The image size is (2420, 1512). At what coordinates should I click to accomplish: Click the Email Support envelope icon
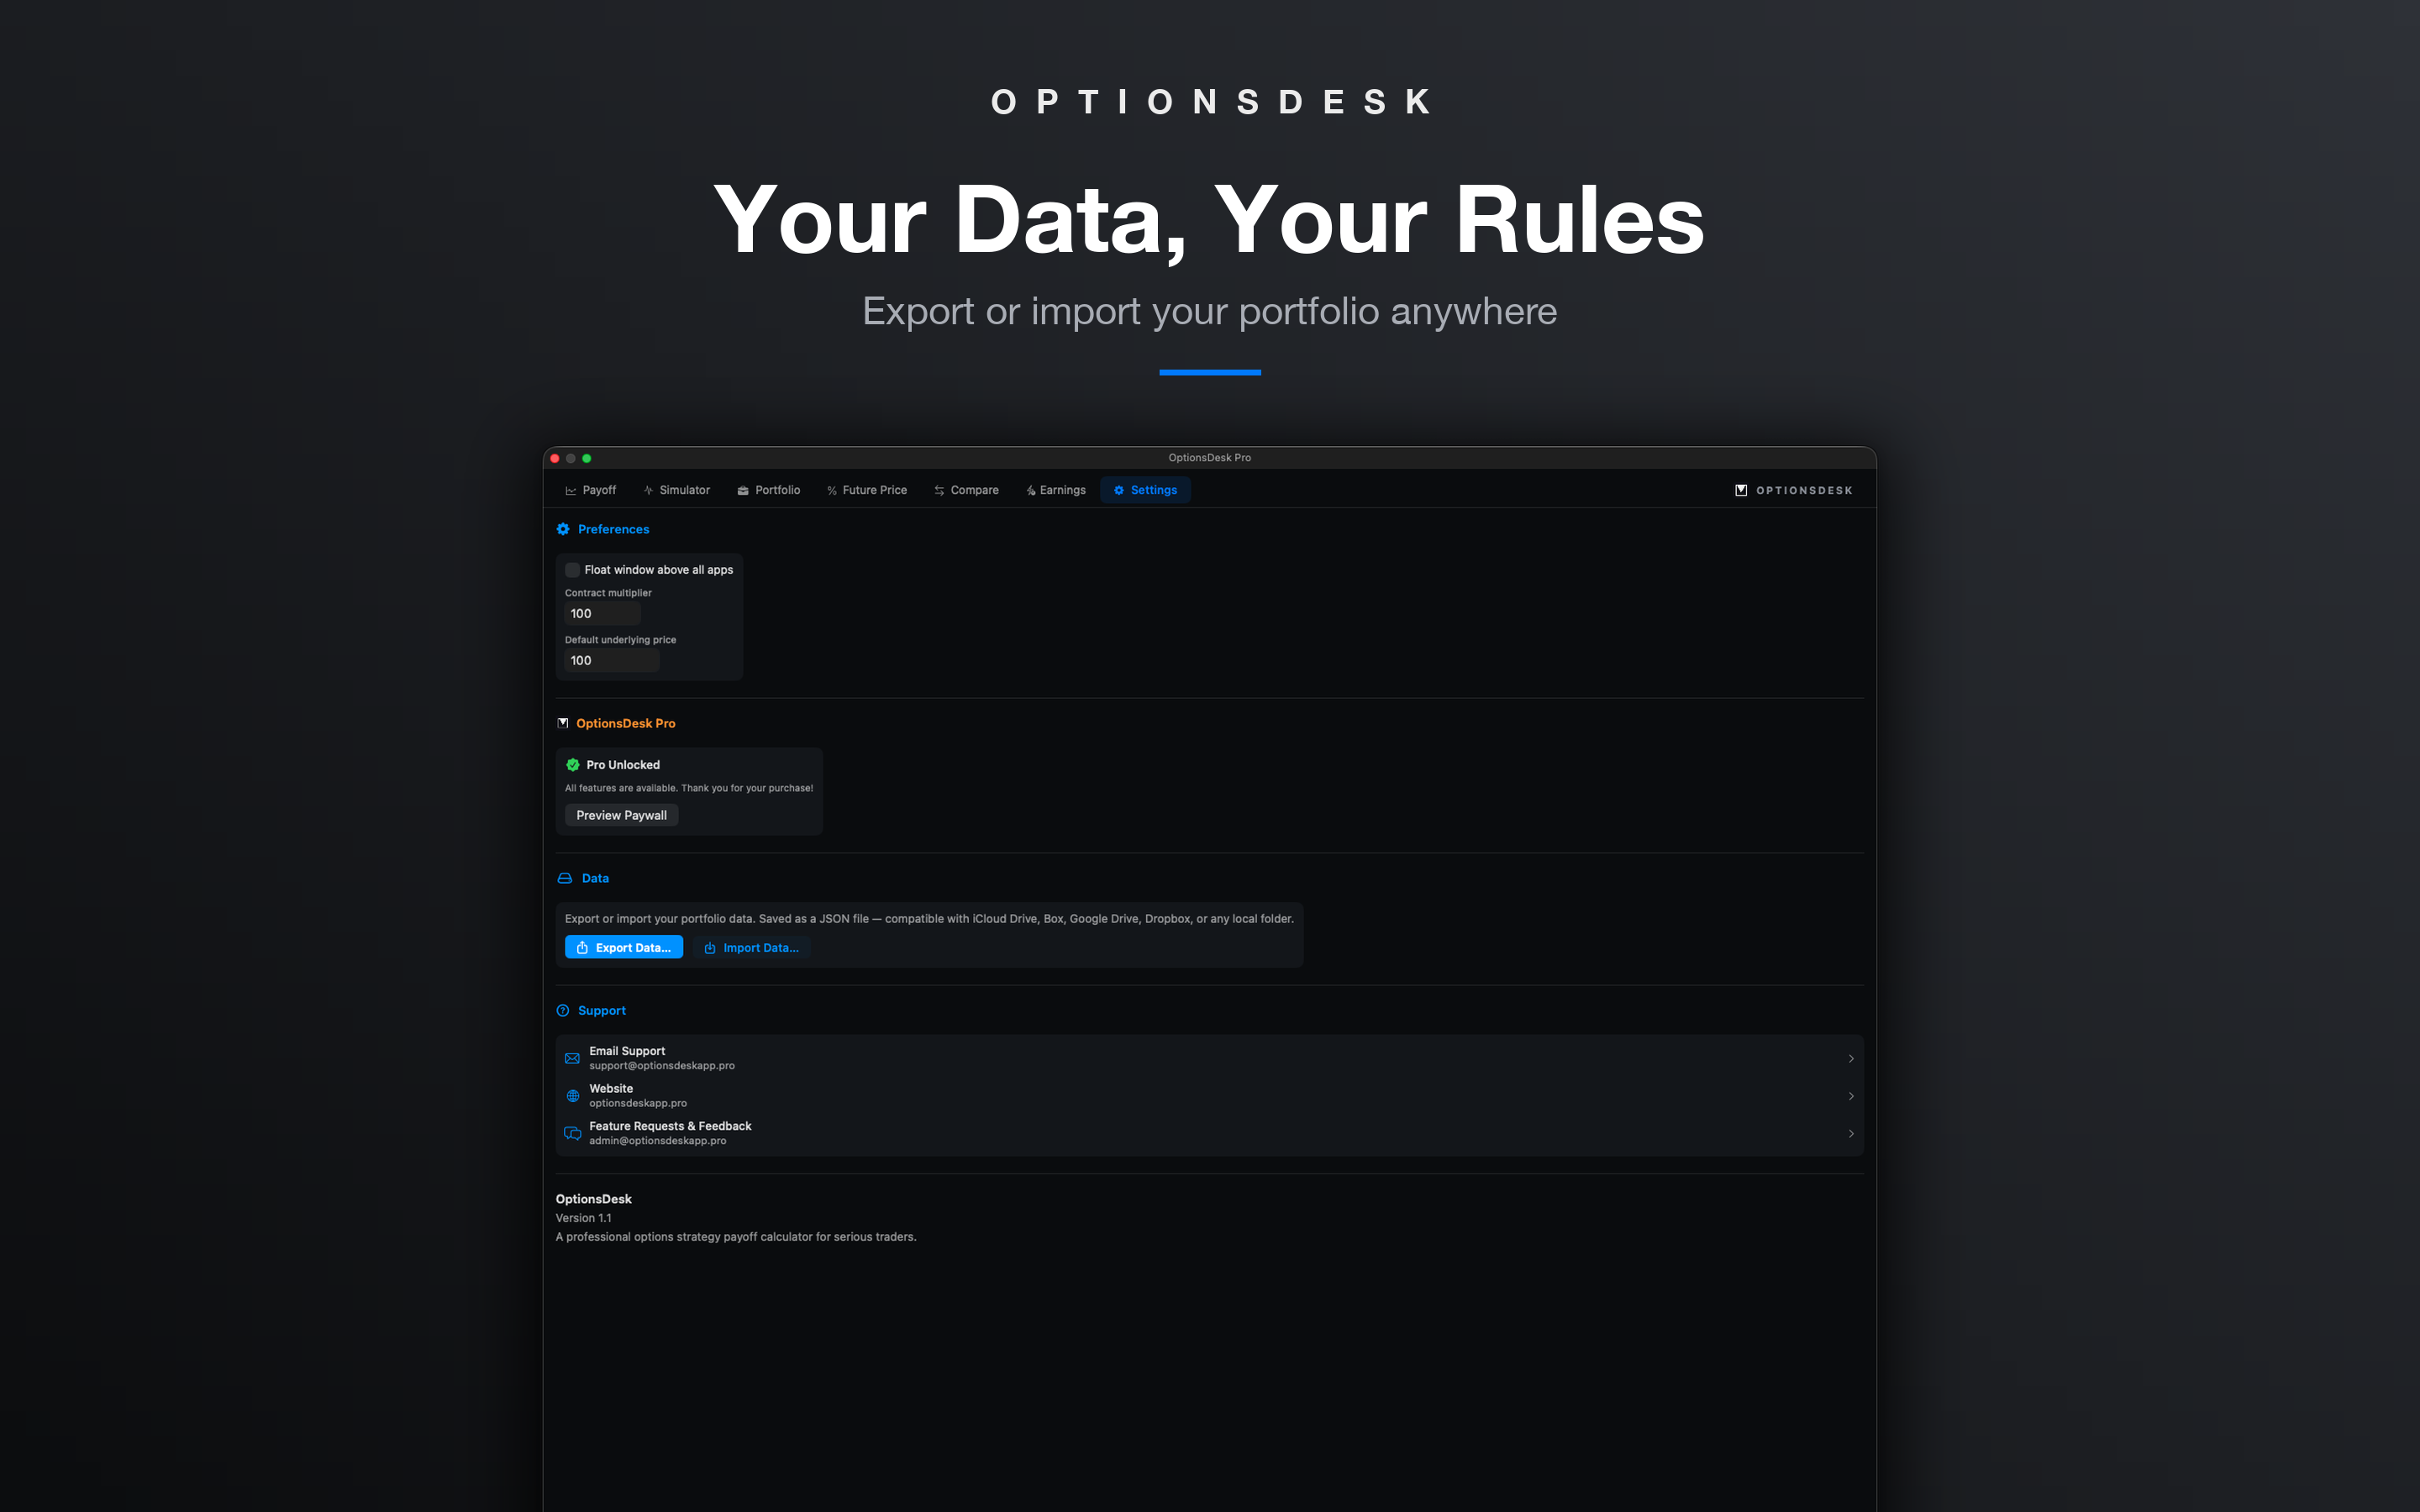click(572, 1058)
